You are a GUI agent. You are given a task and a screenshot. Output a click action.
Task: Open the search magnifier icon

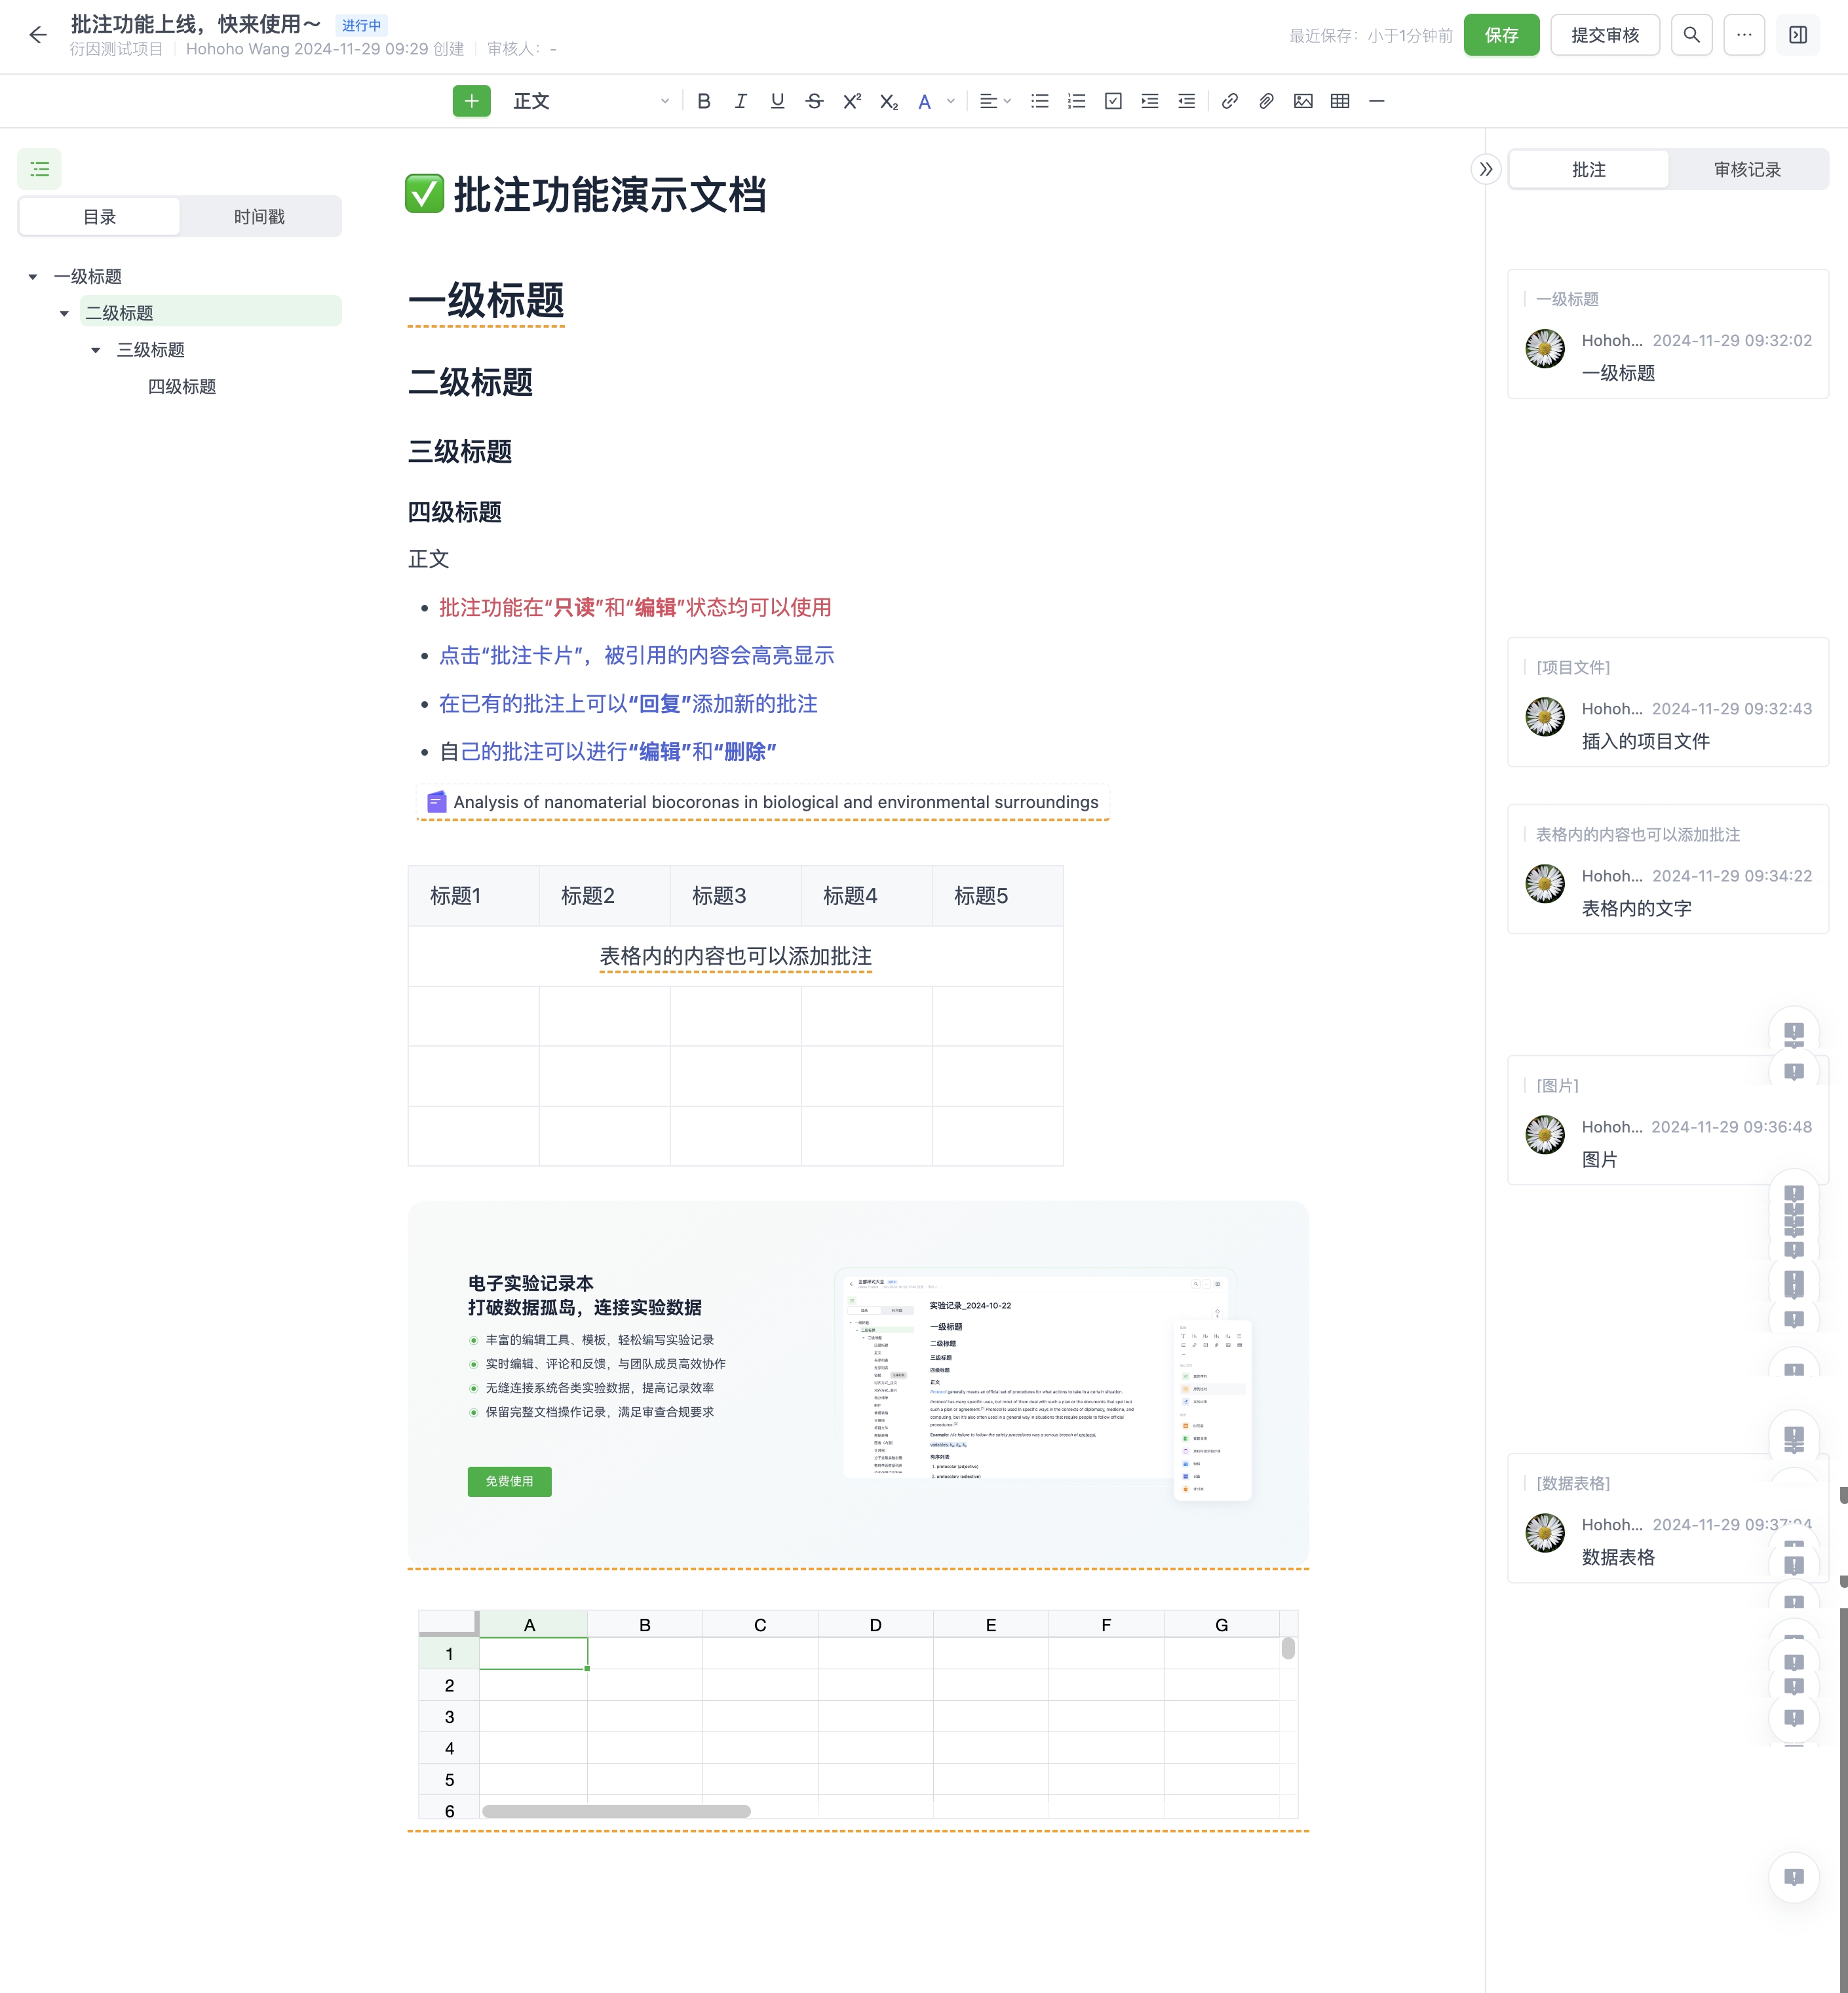pos(1691,35)
